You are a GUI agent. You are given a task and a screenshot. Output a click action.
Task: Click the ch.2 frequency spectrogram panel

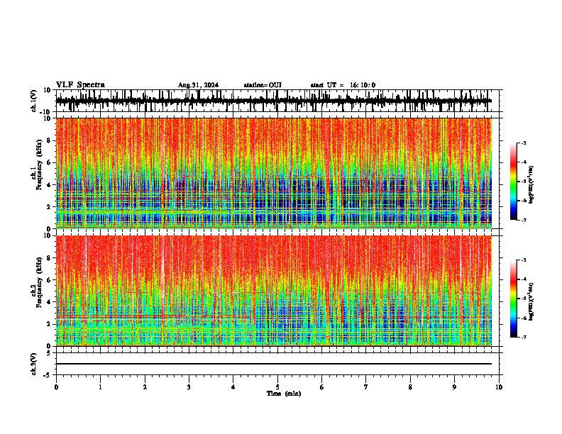pos(273,291)
